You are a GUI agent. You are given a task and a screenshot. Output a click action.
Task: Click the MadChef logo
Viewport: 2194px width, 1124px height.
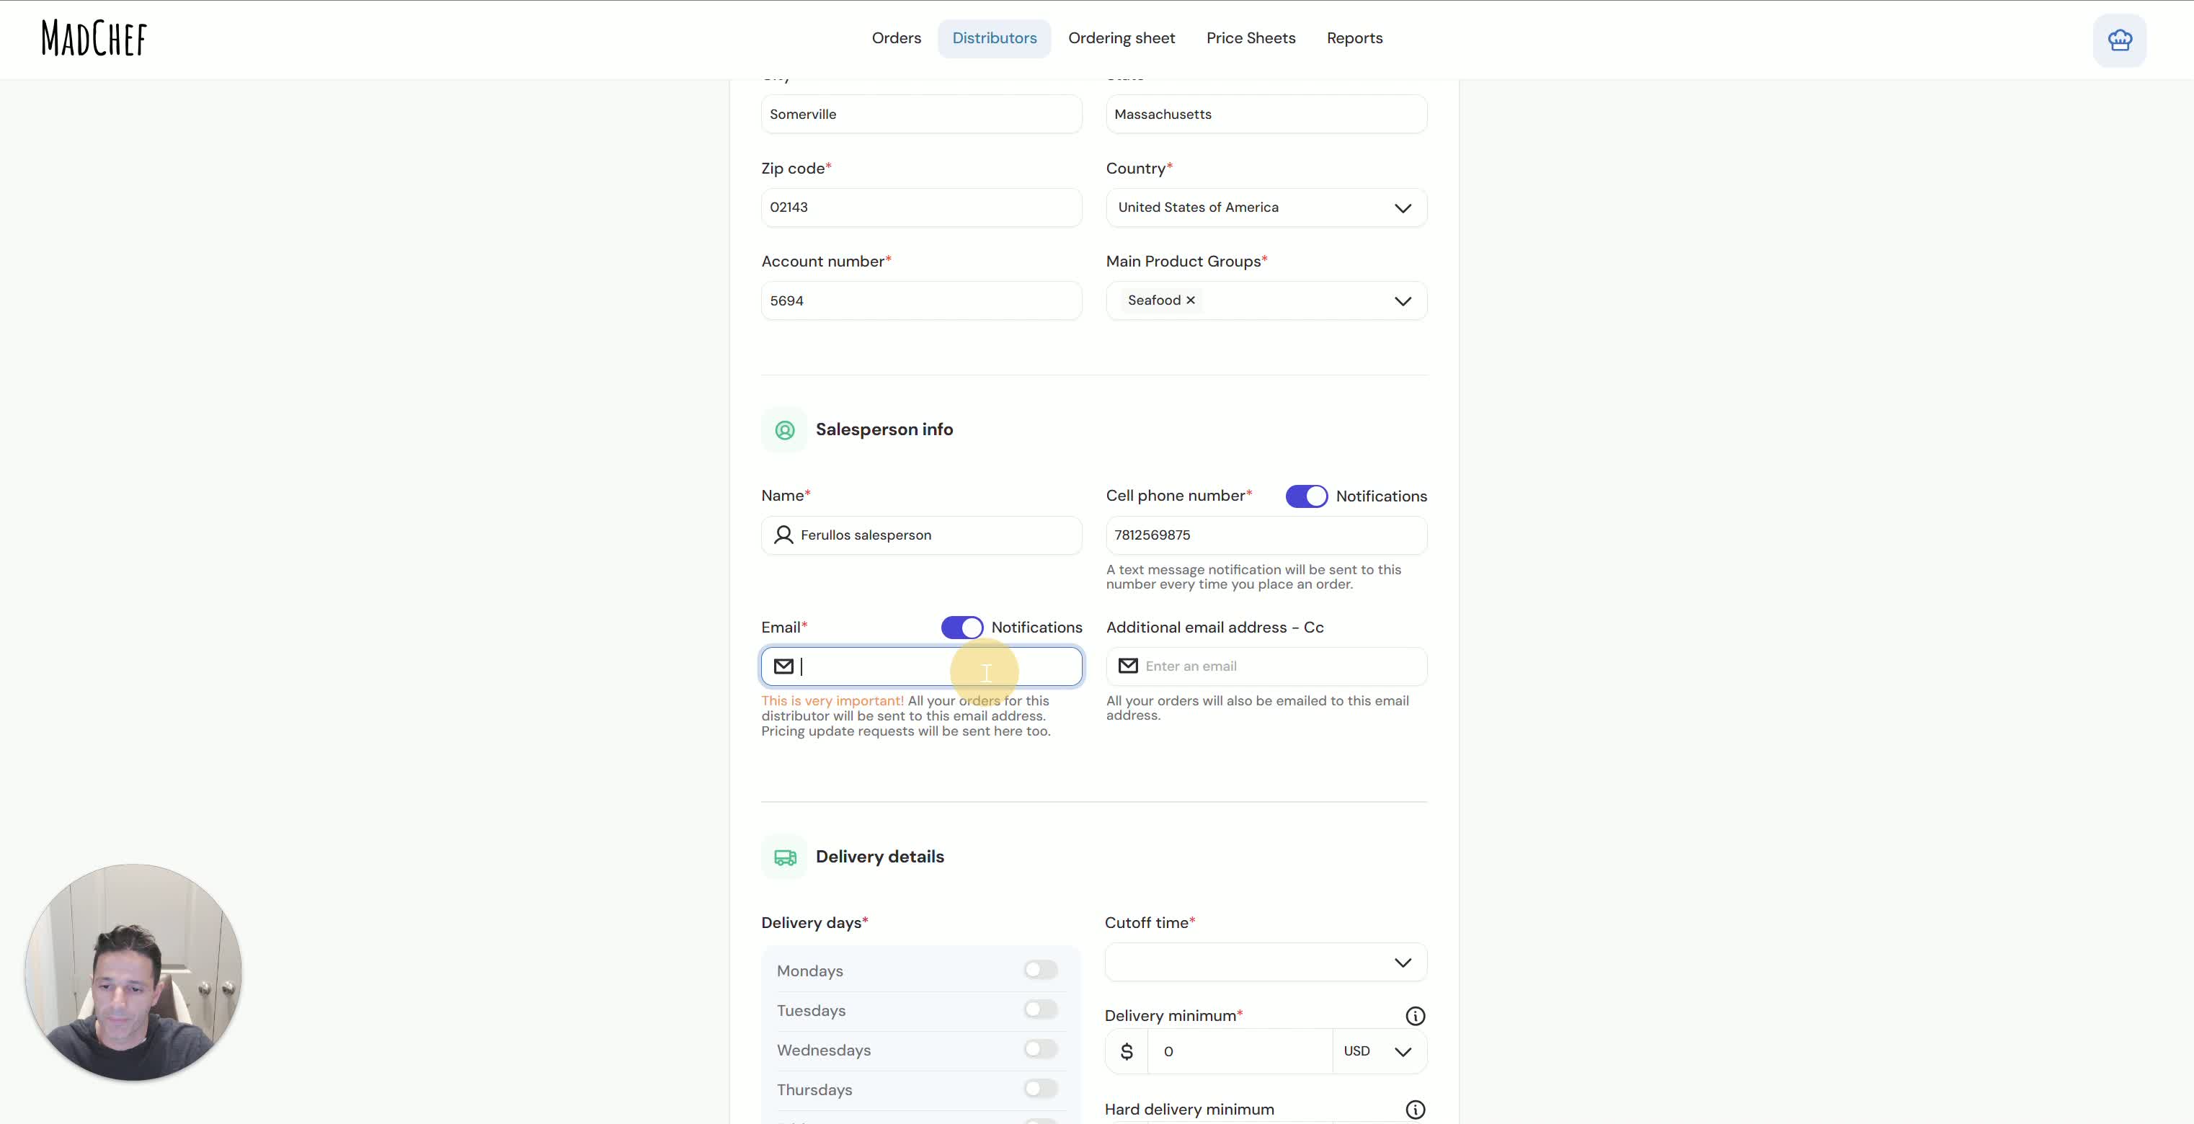point(94,38)
